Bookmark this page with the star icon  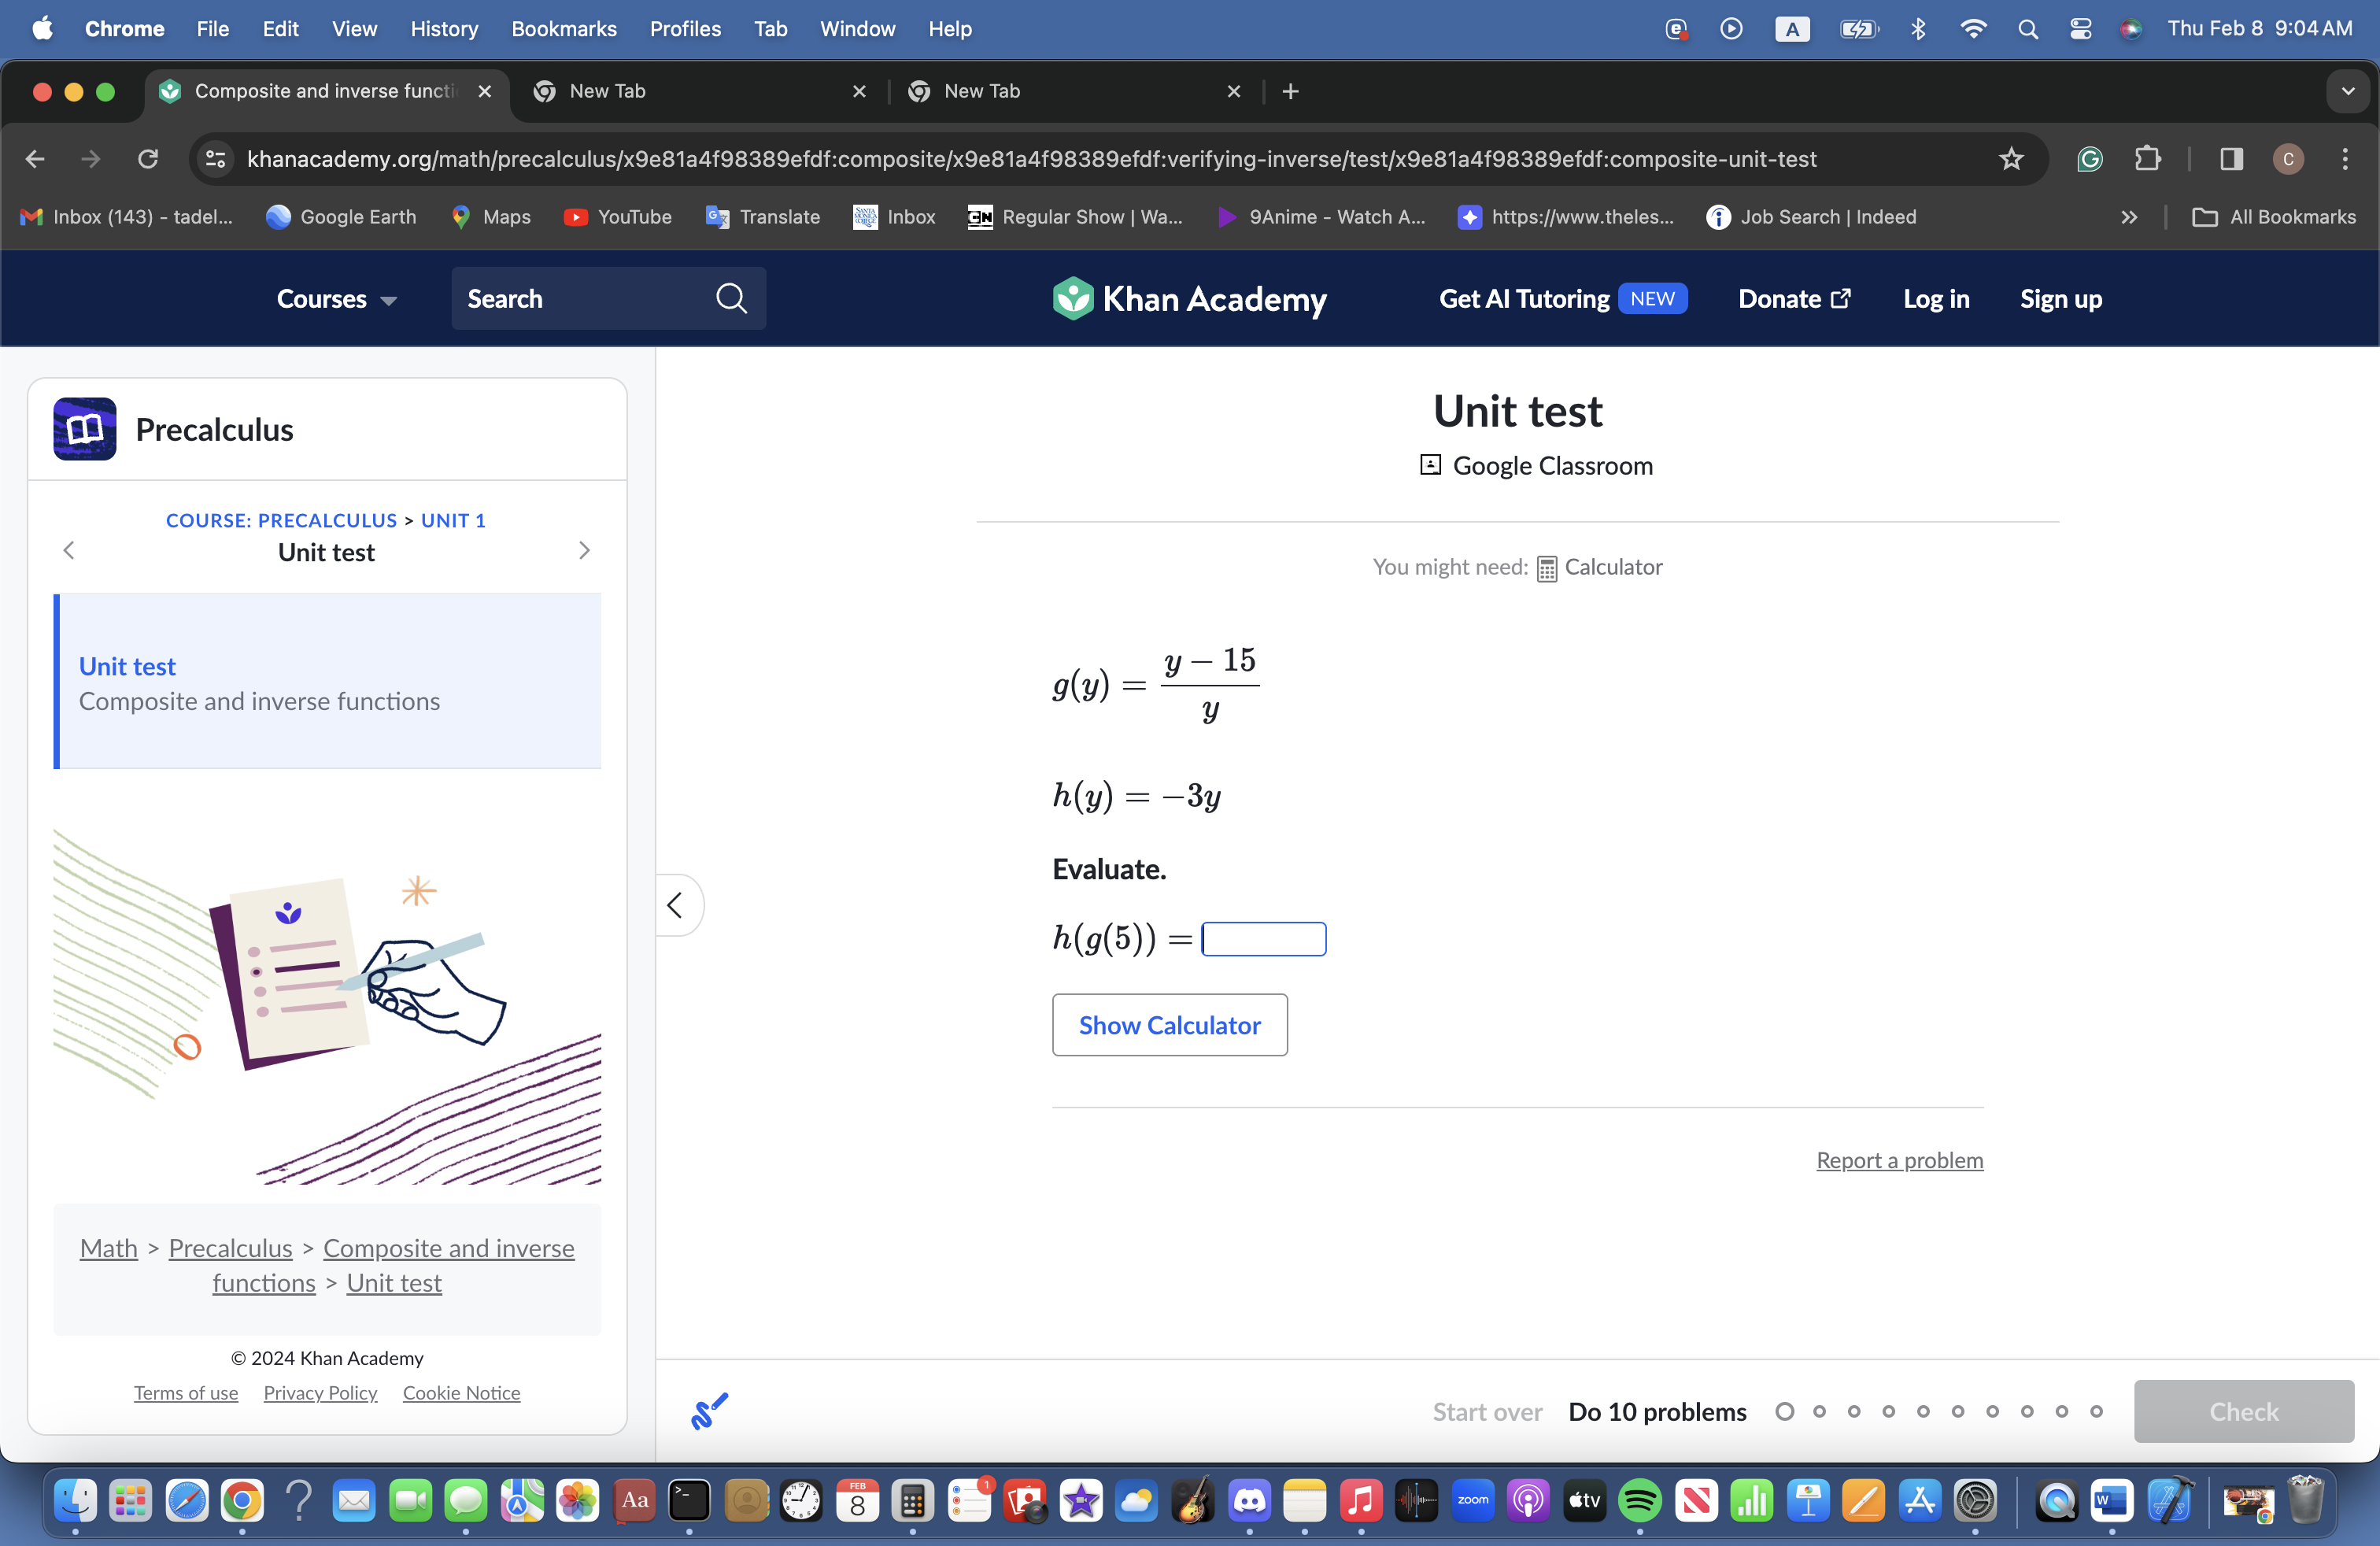click(x=2010, y=159)
